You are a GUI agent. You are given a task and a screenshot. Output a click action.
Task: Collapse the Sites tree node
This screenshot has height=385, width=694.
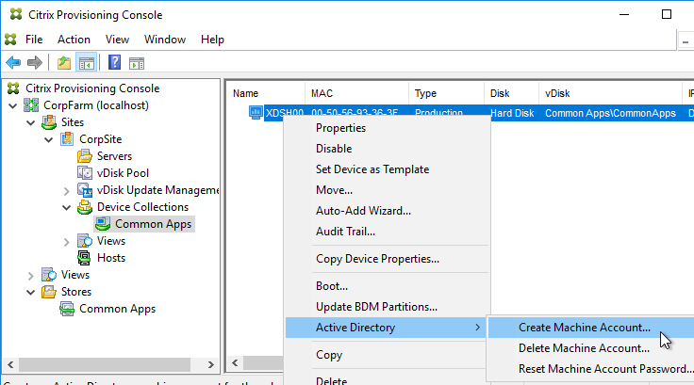[x=30, y=122]
